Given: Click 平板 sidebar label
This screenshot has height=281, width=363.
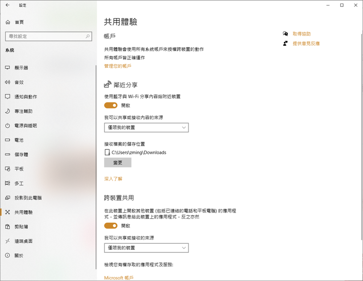Looking at the screenshot, I should pos(19,169).
